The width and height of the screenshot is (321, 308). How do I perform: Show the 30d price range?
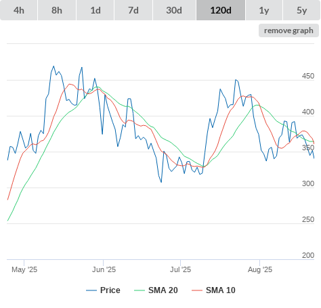coord(174,10)
